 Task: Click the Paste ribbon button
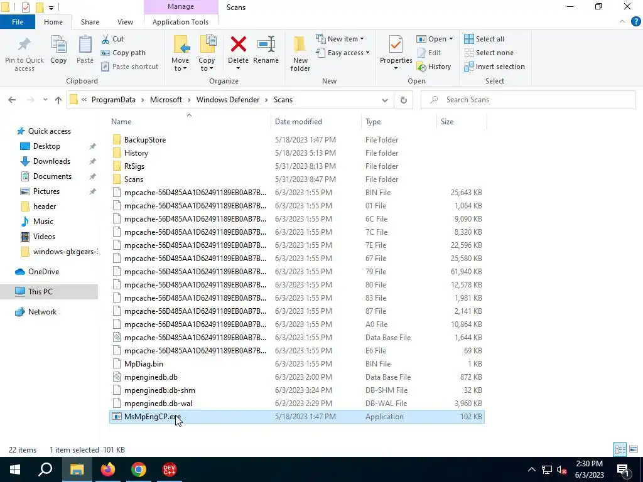point(85,50)
